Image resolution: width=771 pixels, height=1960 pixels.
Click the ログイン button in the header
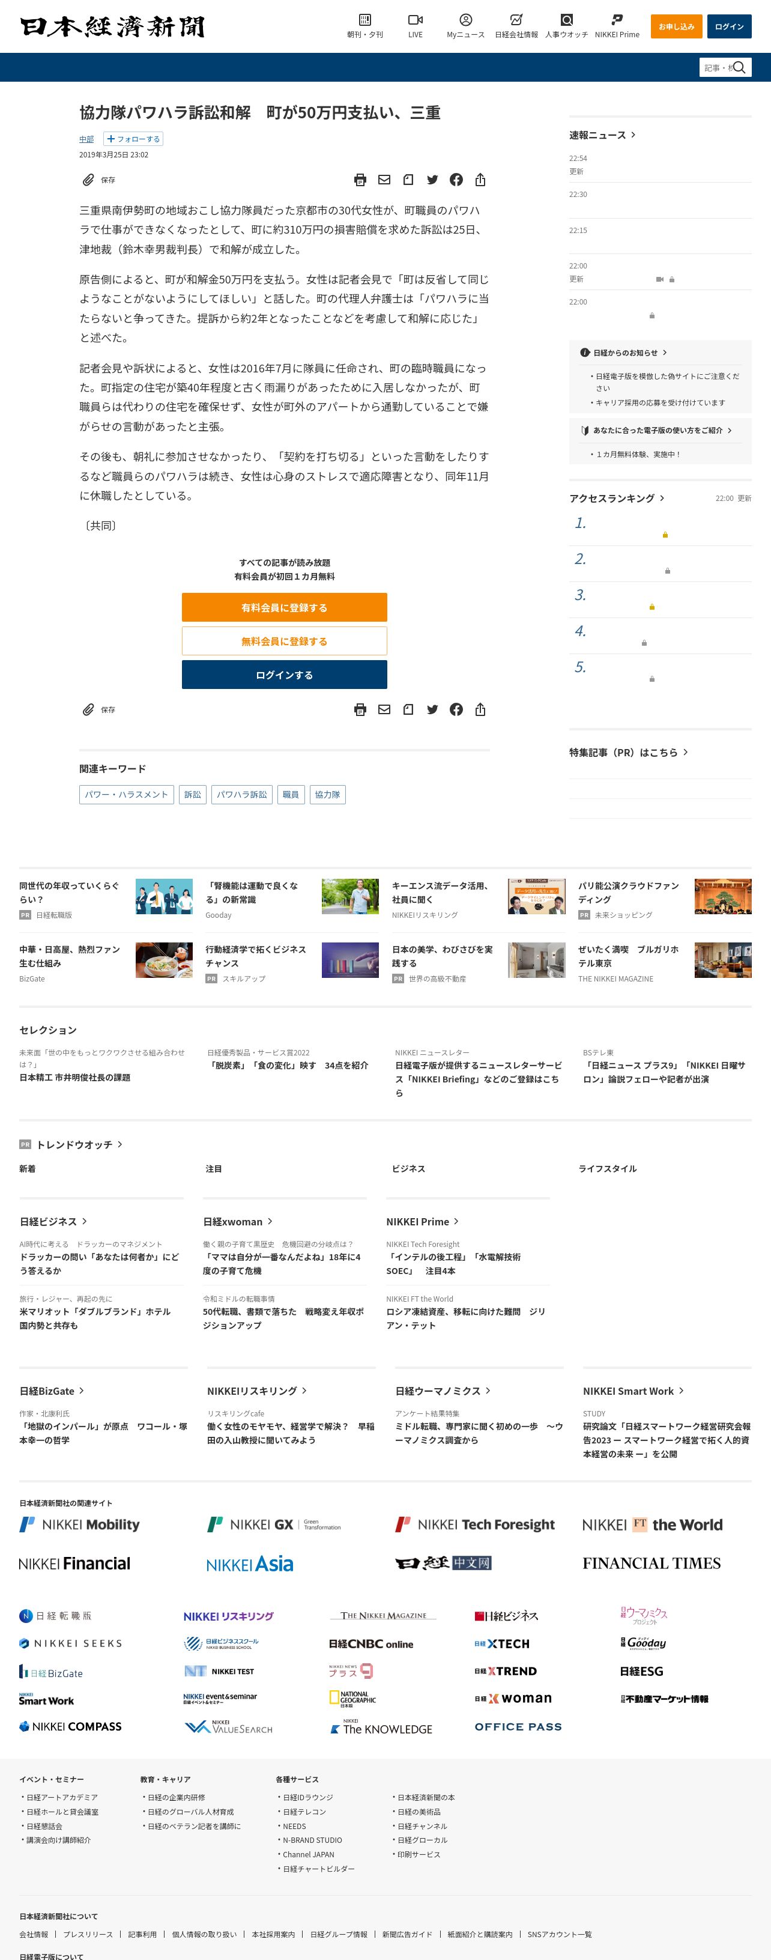[729, 26]
